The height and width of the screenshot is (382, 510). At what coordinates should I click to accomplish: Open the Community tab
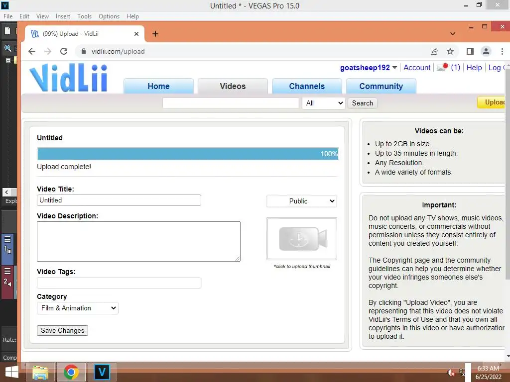pyautogui.click(x=381, y=86)
